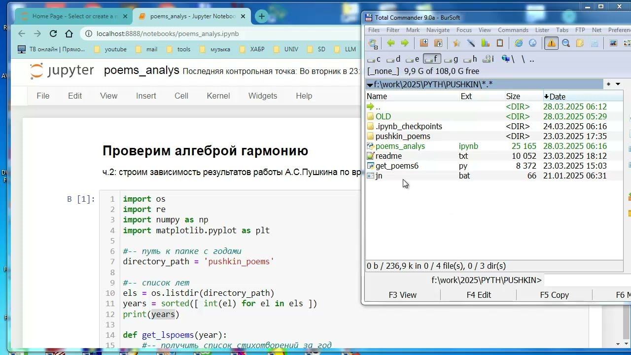This screenshot has height=355, width=631.
Task: Click the poems_analys notebook title
Action: (141, 71)
